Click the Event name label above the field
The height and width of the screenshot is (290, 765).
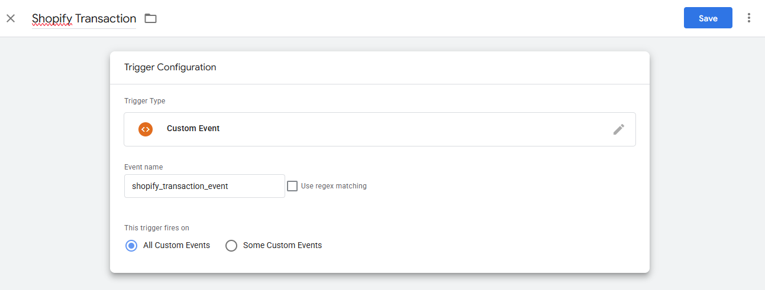pos(143,167)
